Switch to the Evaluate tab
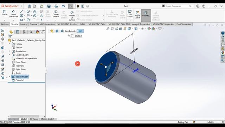This screenshot has width=225, height=127. click(33, 24)
